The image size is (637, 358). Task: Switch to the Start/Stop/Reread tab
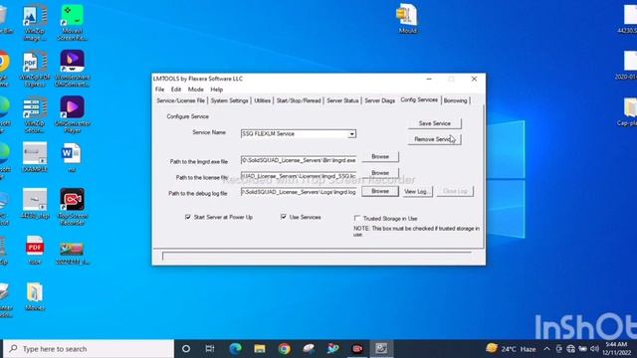click(x=299, y=100)
